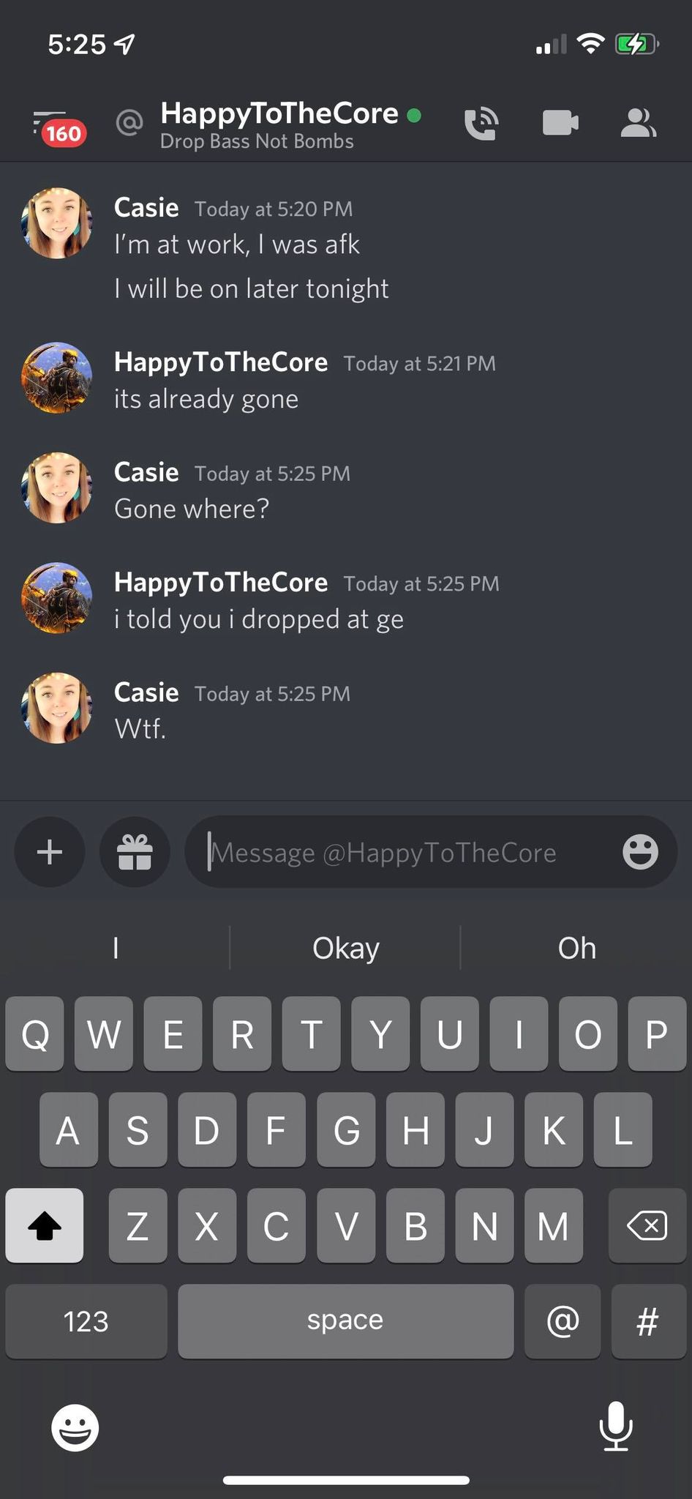Choose the "Oh" word suggestion
The height and width of the screenshot is (1499, 692).
(576, 948)
